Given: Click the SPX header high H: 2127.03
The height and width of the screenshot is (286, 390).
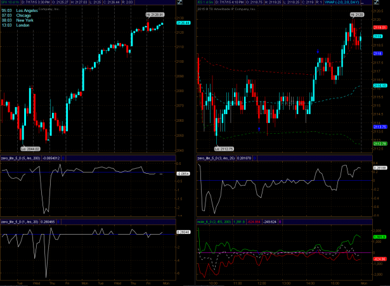Looking at the screenshot, I should (x=79, y=3).
